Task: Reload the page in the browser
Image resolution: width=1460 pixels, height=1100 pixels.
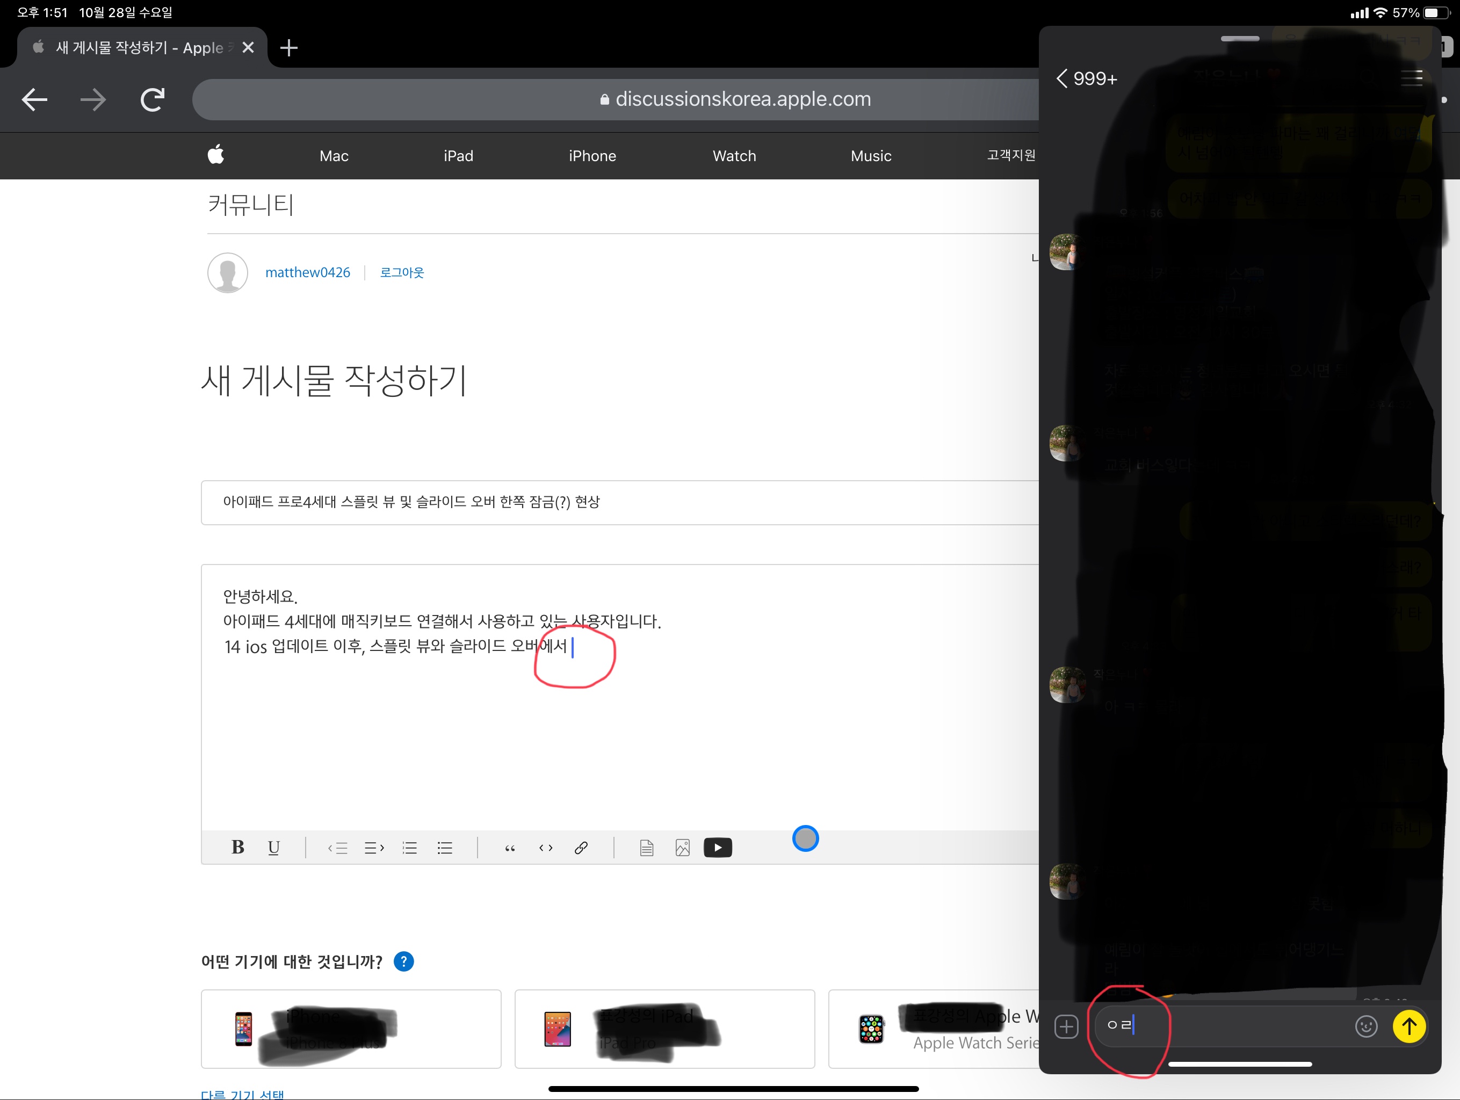Action: pyautogui.click(x=152, y=100)
